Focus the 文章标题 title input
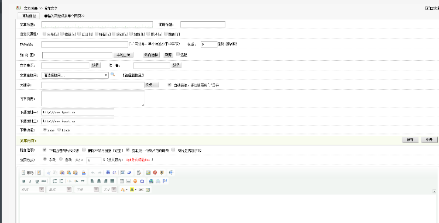The height and width of the screenshot is (223, 439). 97,25
